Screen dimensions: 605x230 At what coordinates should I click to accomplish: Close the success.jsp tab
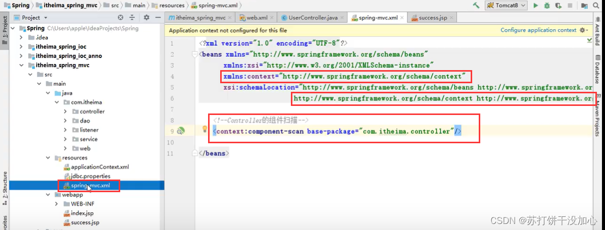[x=451, y=18]
